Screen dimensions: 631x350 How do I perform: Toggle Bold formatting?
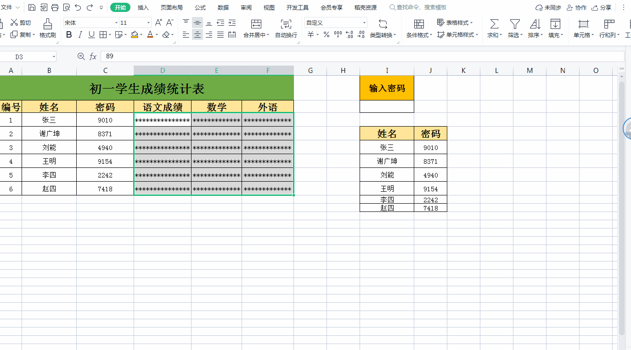pos(69,34)
